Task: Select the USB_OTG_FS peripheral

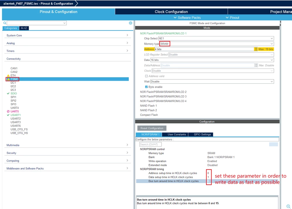Action: pos(19,129)
